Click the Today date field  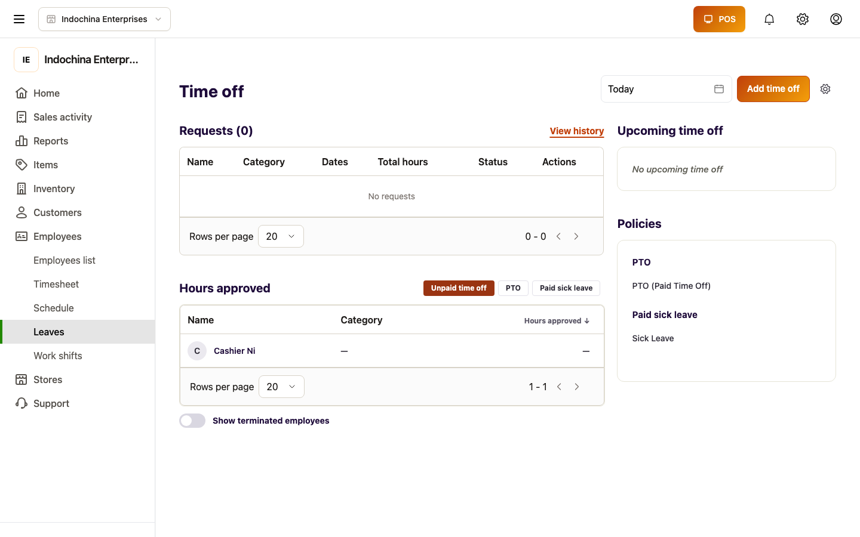pos(666,89)
